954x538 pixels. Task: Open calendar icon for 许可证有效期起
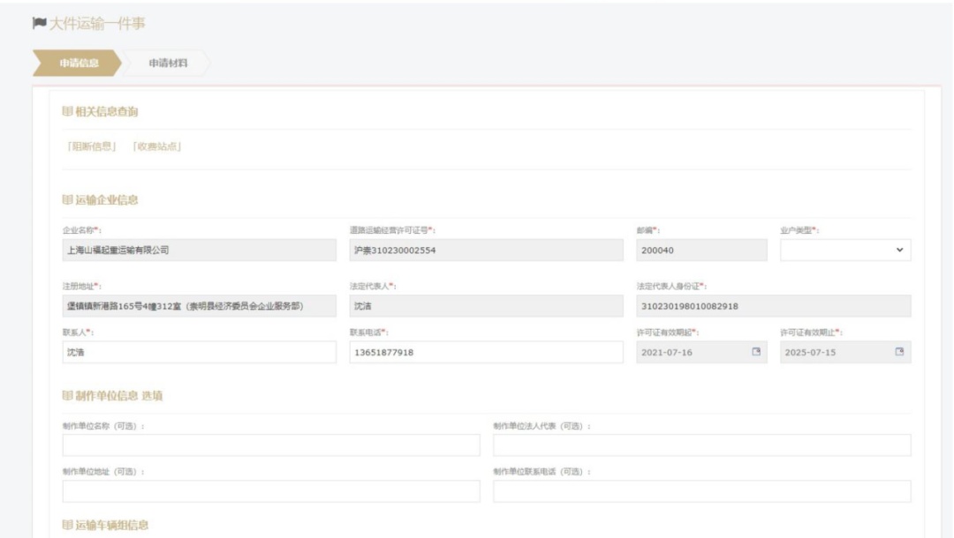(755, 353)
